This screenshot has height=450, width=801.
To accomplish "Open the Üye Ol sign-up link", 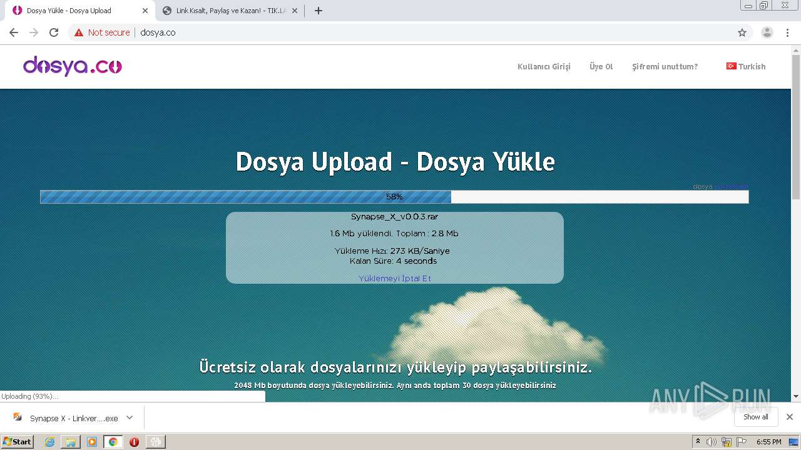I will click(601, 67).
